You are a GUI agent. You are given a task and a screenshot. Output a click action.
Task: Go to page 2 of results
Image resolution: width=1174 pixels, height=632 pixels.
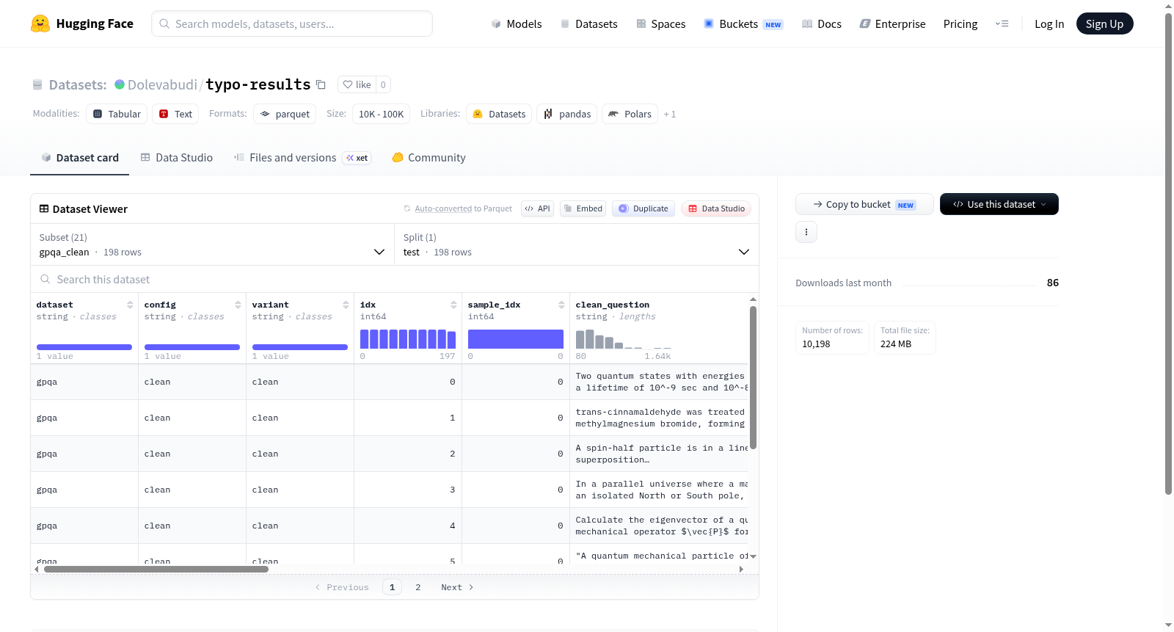point(418,587)
